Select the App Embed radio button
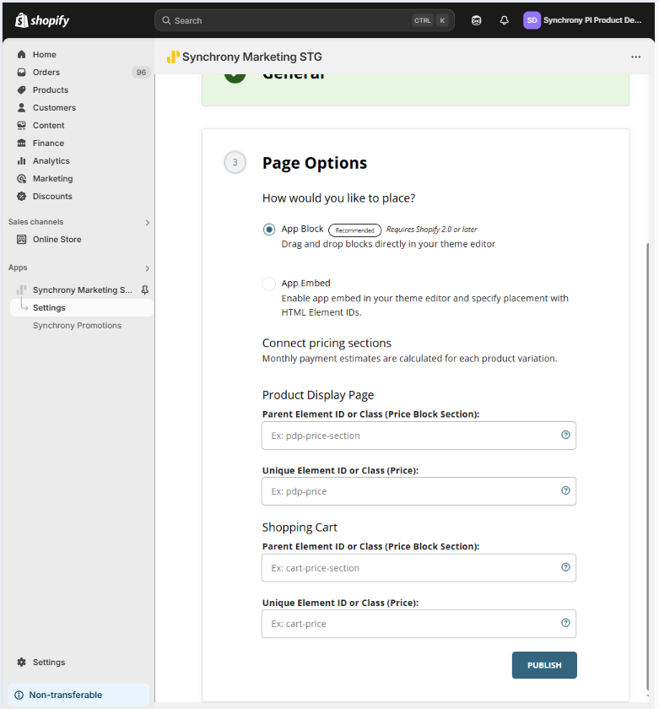This screenshot has height=709, width=659. [269, 284]
